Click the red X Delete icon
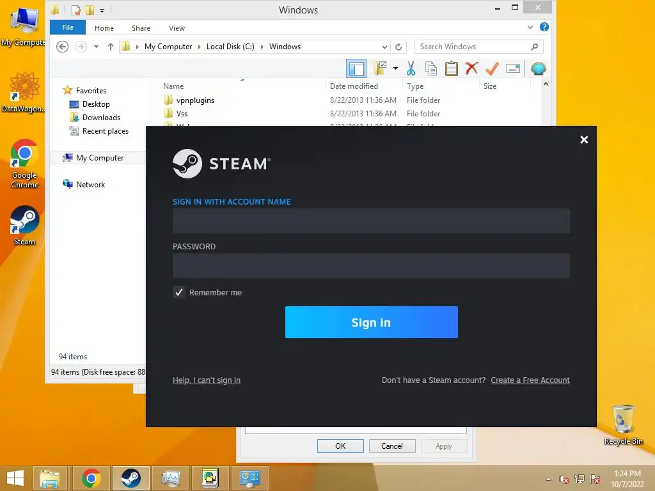This screenshot has height=491, width=655. click(471, 68)
